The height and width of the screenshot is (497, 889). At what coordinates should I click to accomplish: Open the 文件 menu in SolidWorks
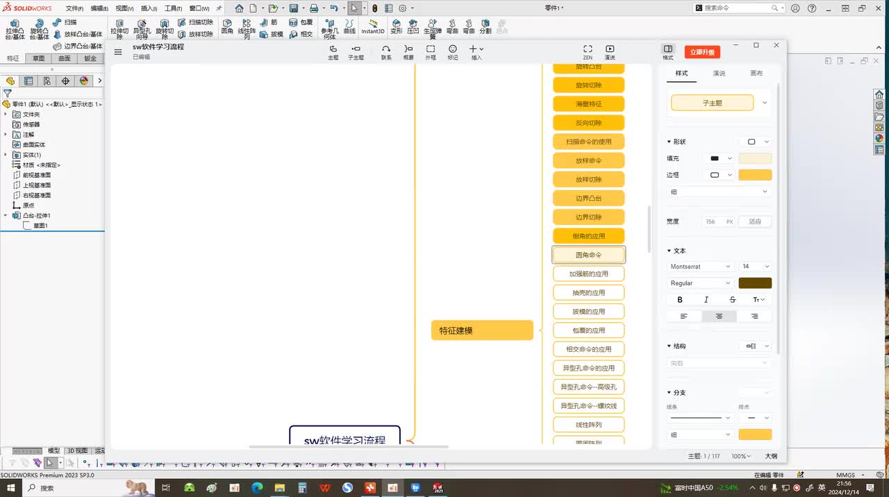74,8
